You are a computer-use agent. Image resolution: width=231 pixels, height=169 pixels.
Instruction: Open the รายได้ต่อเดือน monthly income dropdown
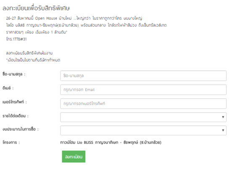tap(143, 117)
